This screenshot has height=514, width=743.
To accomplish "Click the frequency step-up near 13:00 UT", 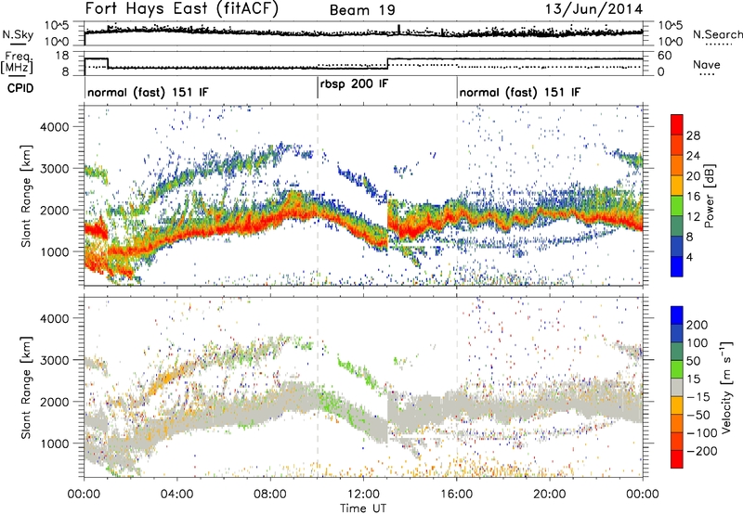I will 387,63.
